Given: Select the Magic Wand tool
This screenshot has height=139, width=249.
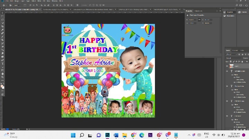Looking at the screenshot, I should [2, 23].
